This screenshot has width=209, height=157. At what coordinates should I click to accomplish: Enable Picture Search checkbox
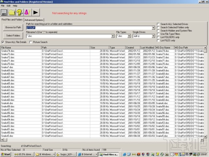(x=31, y=42)
